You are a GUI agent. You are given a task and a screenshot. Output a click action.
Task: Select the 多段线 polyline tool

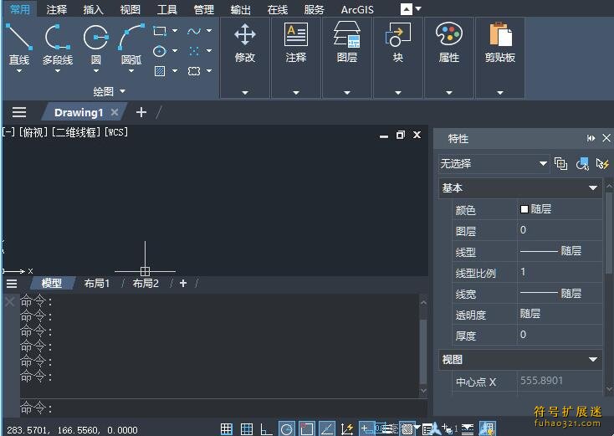57,43
